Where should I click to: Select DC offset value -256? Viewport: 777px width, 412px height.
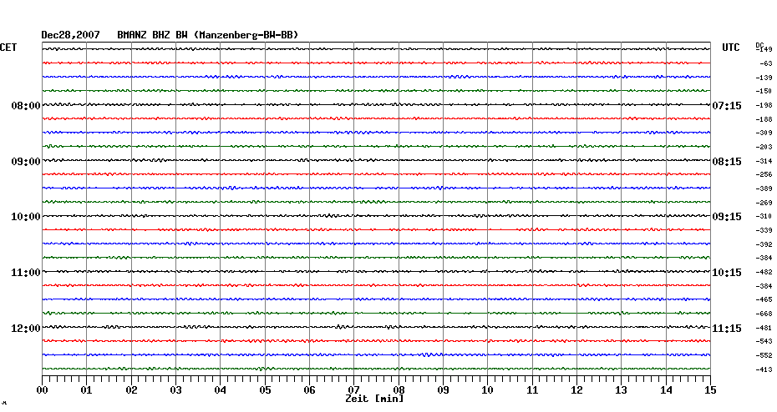(x=764, y=174)
